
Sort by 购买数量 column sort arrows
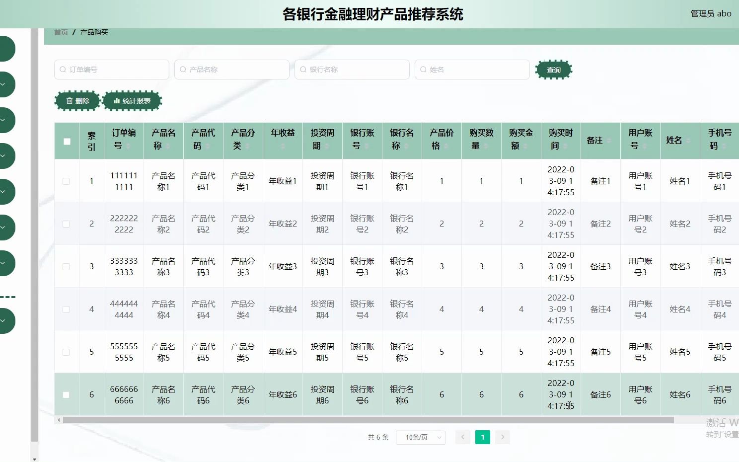click(x=486, y=146)
